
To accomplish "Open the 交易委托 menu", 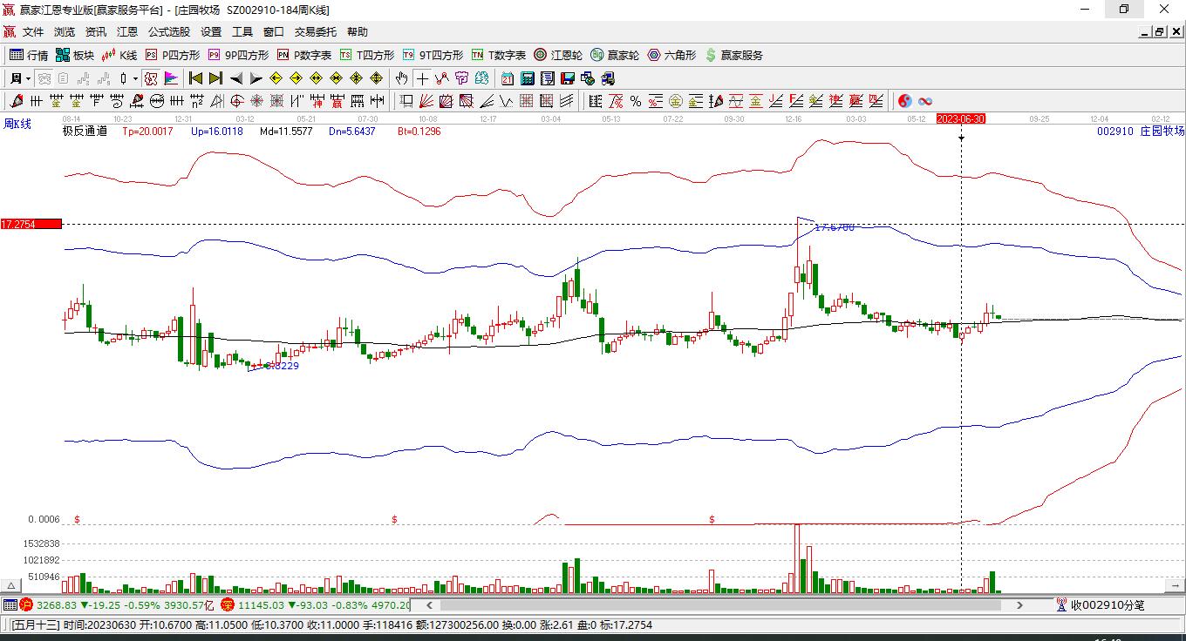I will [315, 32].
